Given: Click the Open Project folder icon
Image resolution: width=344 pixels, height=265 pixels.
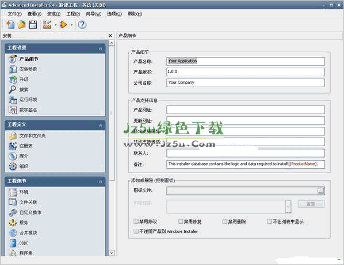Looking at the screenshot, I should point(21,25).
